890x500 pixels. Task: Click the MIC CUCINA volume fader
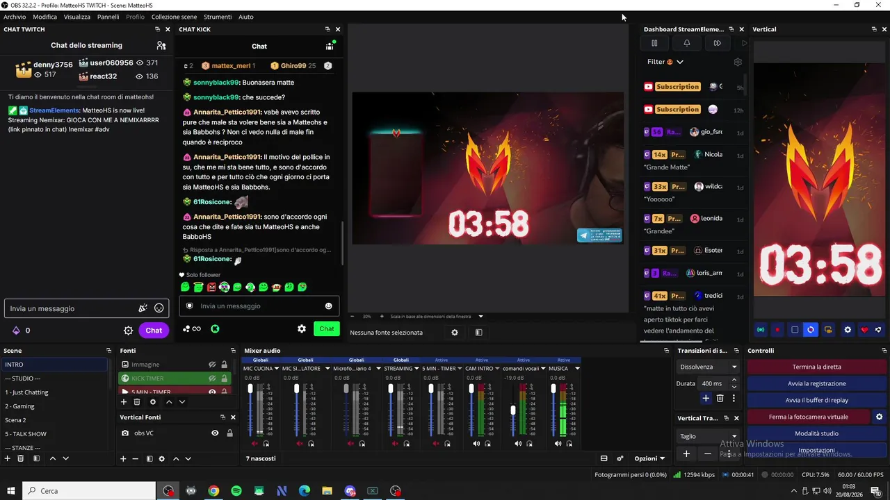[250, 388]
